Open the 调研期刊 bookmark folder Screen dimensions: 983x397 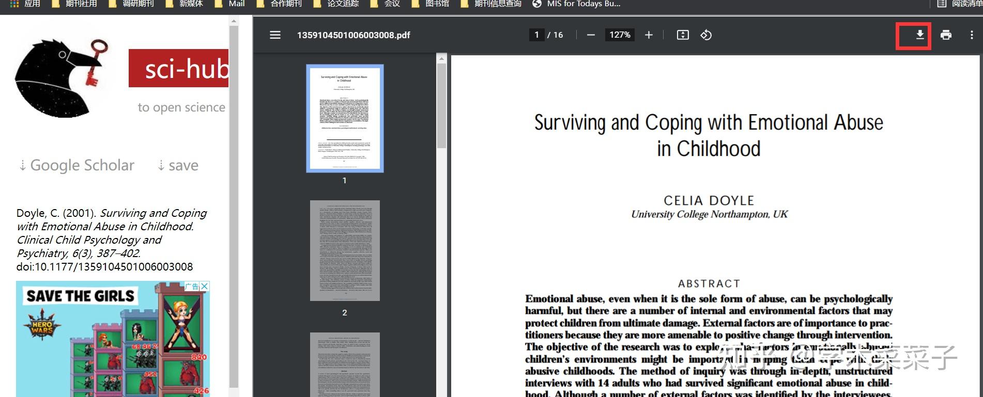point(132,4)
